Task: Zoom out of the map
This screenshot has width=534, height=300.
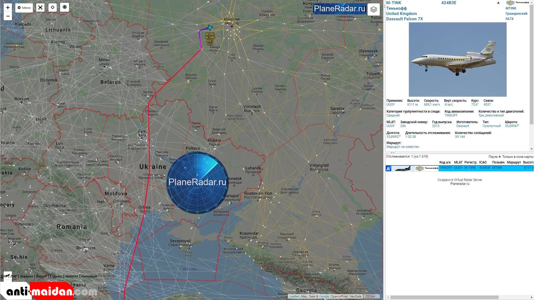Action: 8,16
